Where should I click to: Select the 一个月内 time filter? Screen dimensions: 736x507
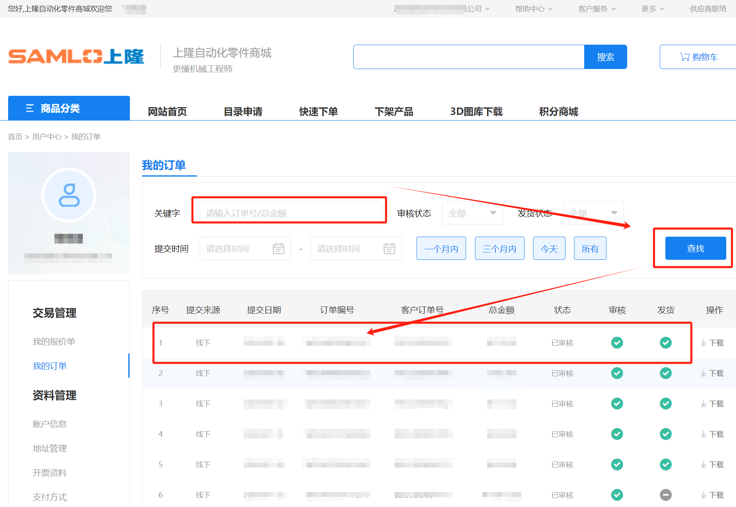(441, 248)
